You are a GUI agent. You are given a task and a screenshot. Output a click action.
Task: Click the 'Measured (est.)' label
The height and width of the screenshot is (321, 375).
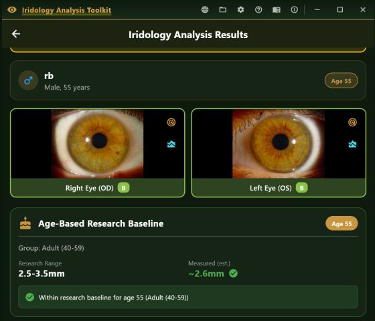pyautogui.click(x=209, y=263)
